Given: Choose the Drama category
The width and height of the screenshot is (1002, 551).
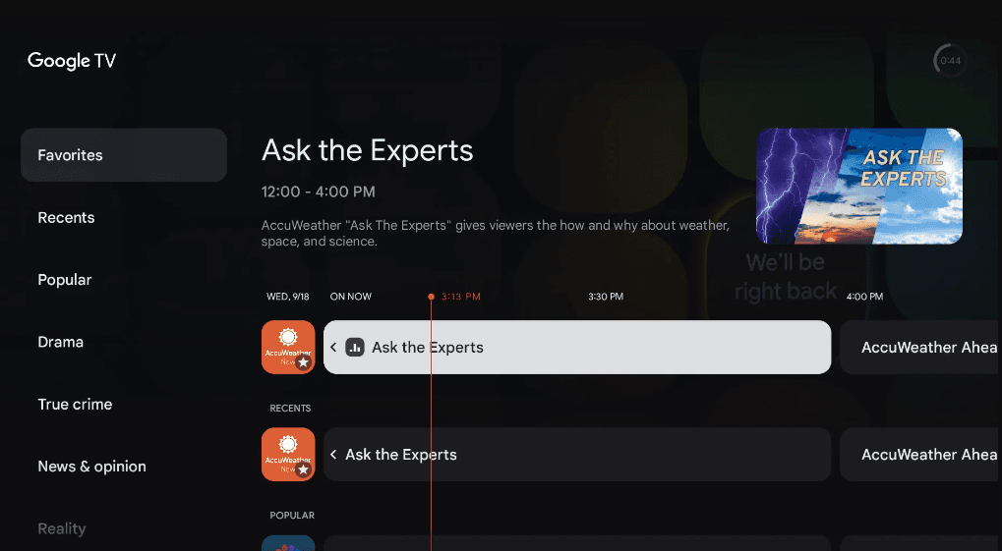Looking at the screenshot, I should 61,342.
